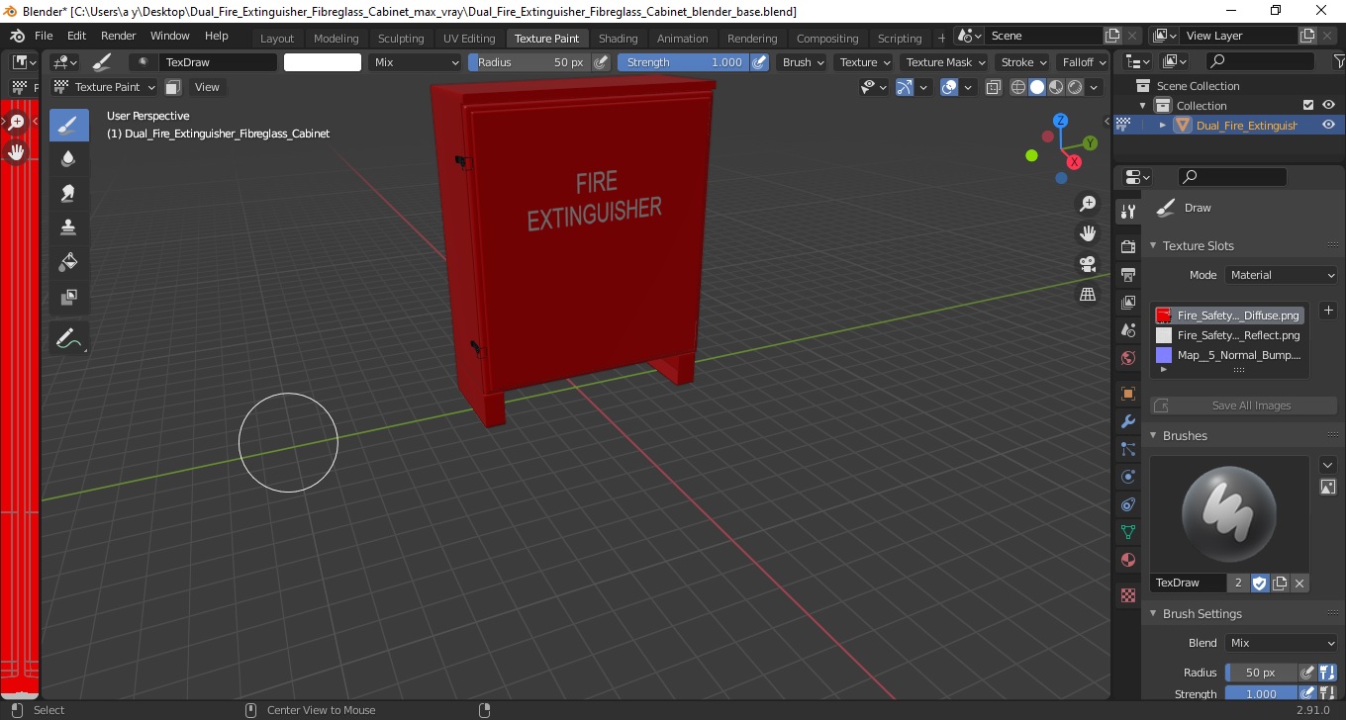The width and height of the screenshot is (1346, 720).
Task: Click the viewport pan hand icon
Action: tap(1088, 234)
